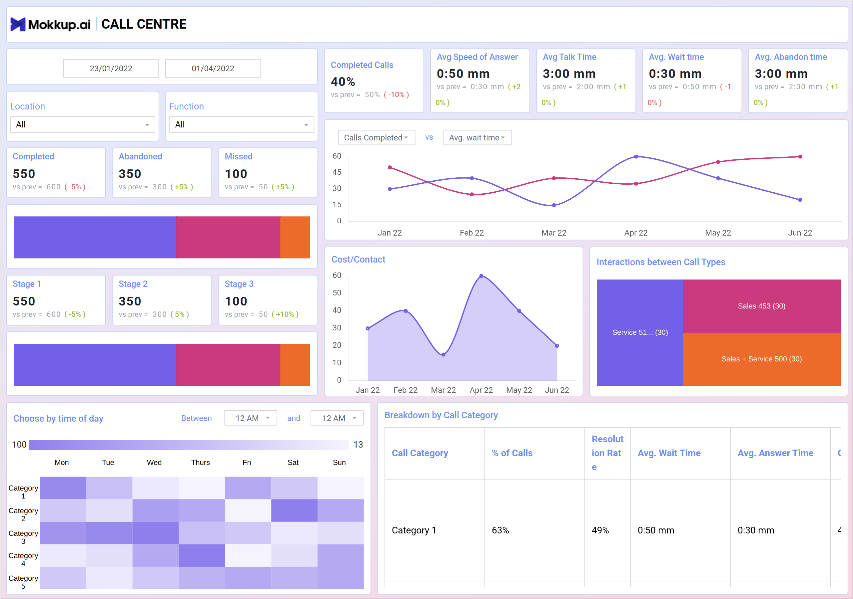Select the Completed calls KPI card
Screen dimensions: 853x599
point(56,173)
